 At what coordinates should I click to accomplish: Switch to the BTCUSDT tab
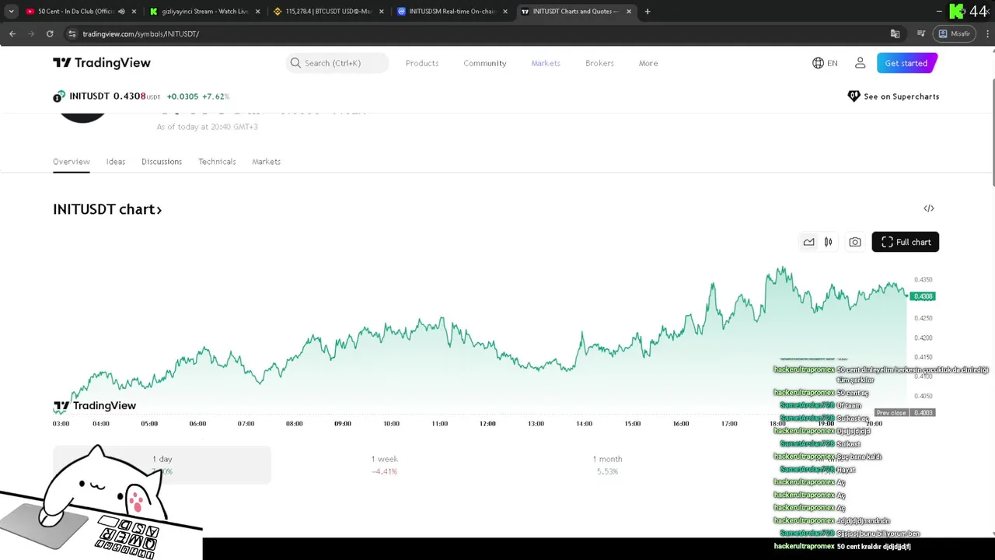[x=328, y=12]
